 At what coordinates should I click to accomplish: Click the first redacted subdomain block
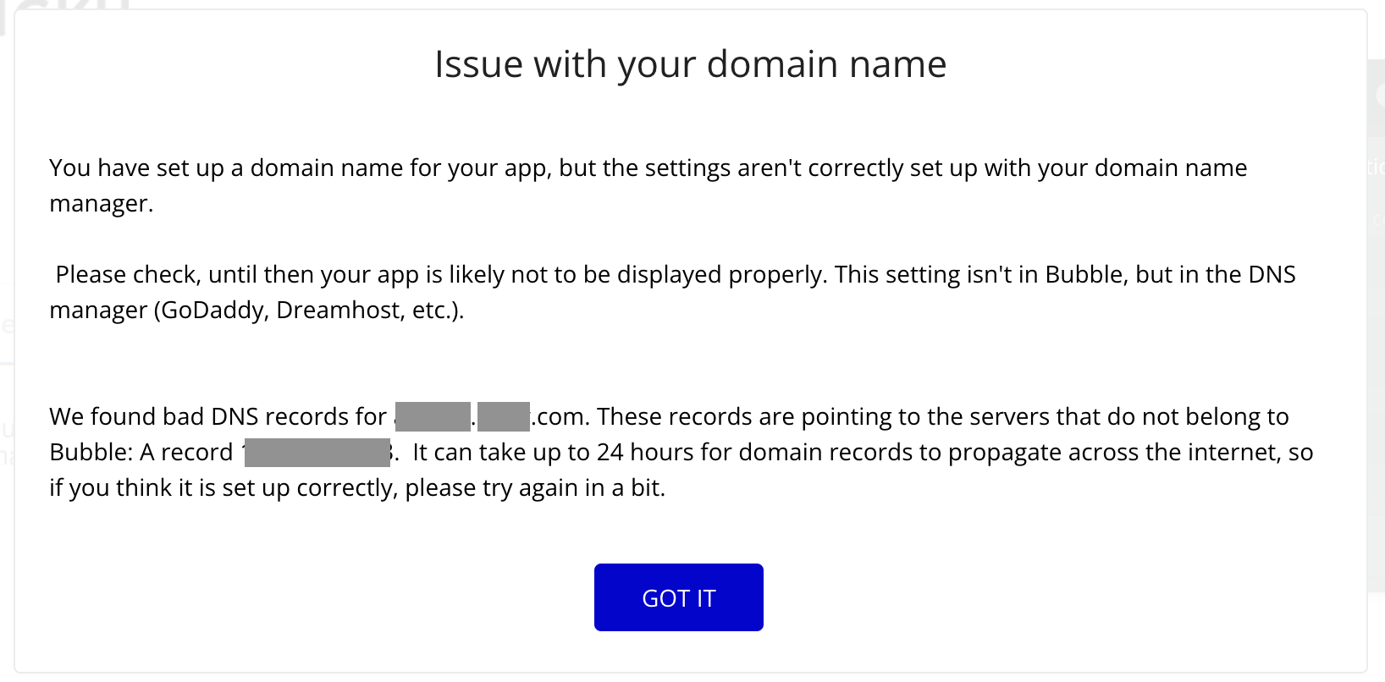433,416
